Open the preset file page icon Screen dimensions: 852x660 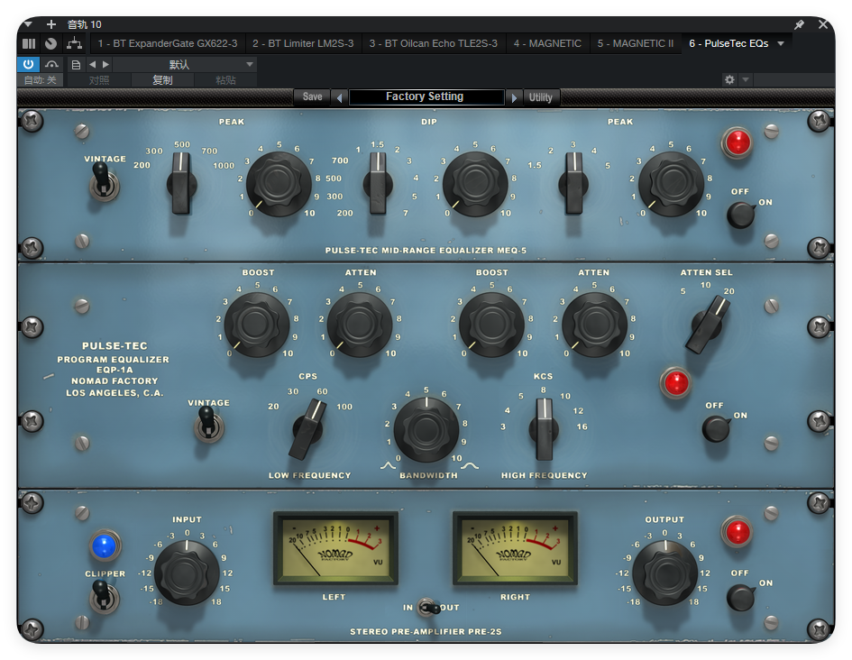point(76,65)
